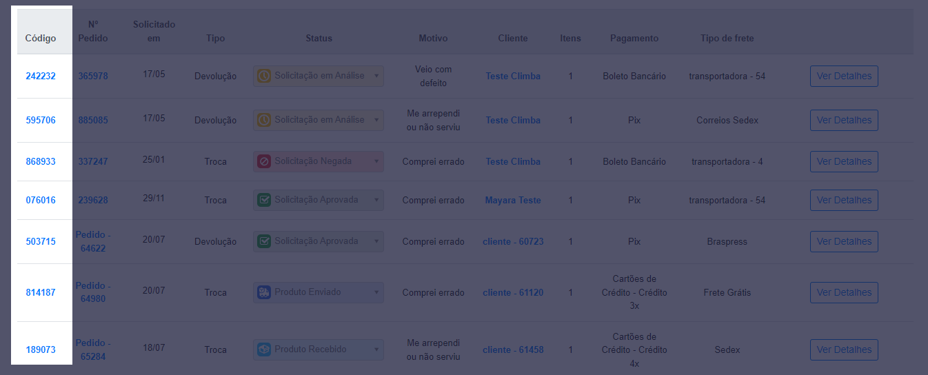View details for the Braspress shipment row
Screen dimensions: 928x375
coord(844,241)
